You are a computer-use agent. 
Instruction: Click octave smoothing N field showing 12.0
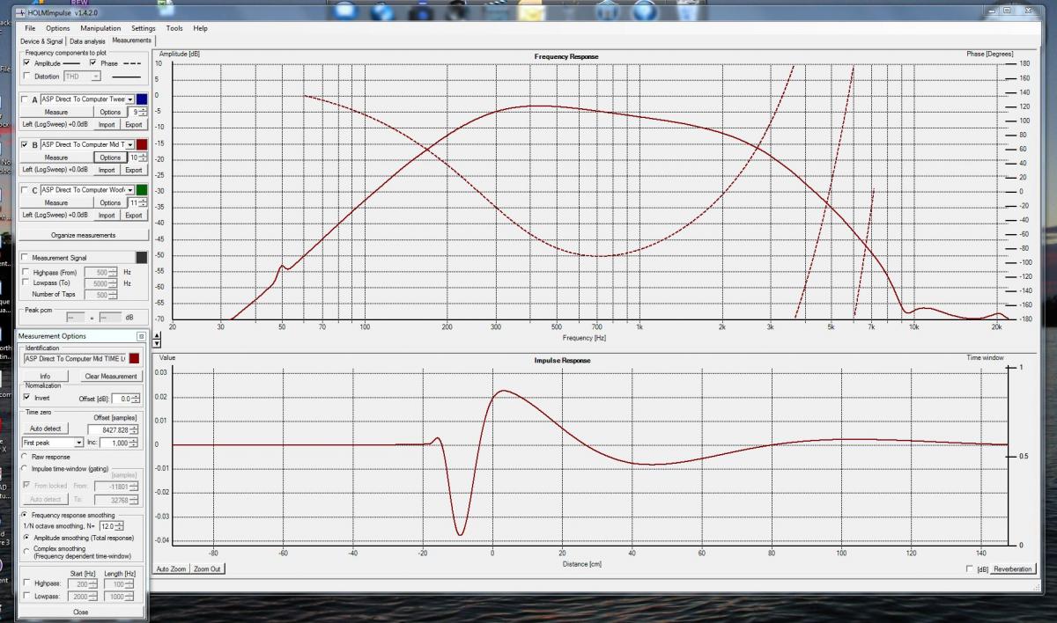pyautogui.click(x=113, y=525)
